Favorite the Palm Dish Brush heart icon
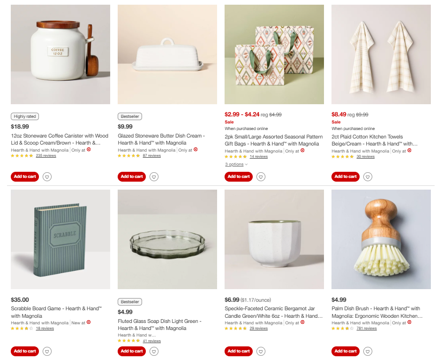Viewport: 444px width, 360px height. [x=368, y=352]
